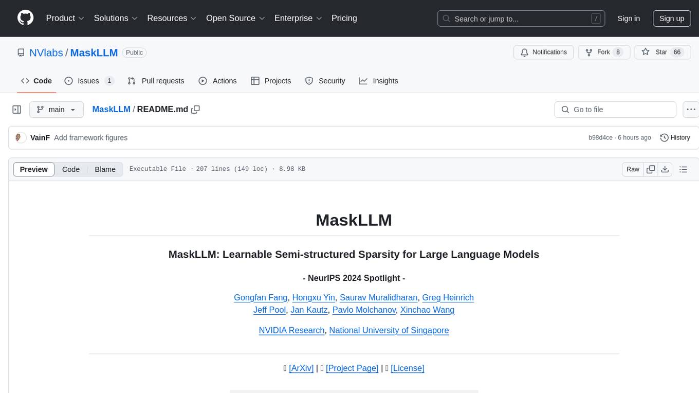Open Pavlo Molchanov author link
699x393 pixels.
(364, 310)
